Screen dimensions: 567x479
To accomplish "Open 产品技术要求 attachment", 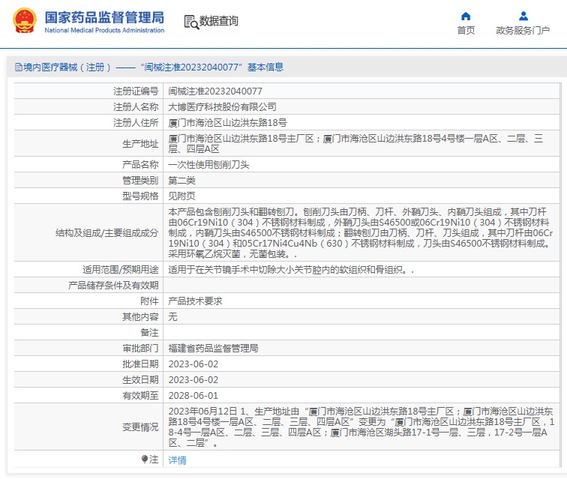I will (195, 301).
